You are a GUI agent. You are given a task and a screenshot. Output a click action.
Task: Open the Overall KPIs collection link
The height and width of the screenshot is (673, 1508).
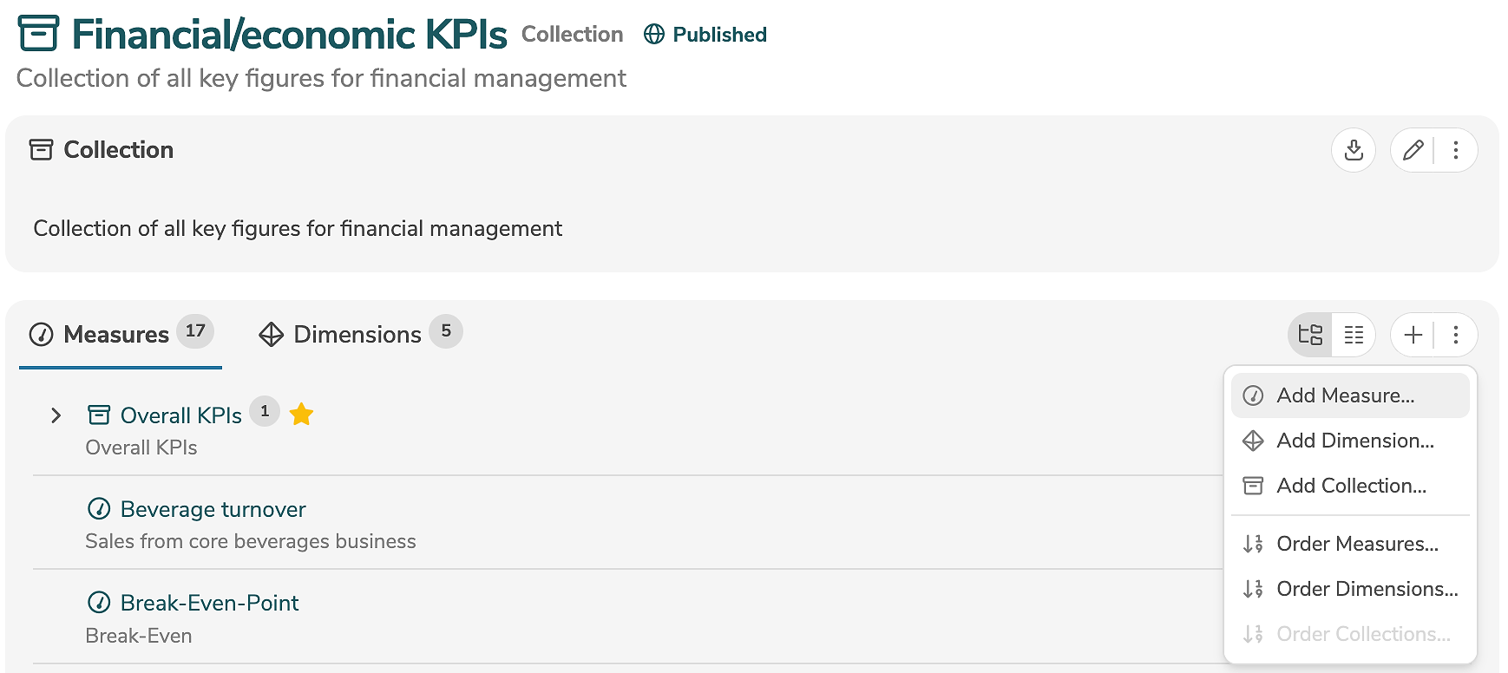coord(180,415)
